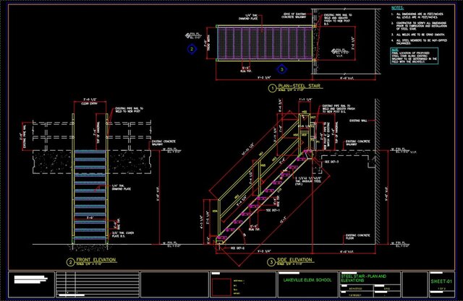The image size is (463, 301).
Task: Click the SEE DET-1 callout
Action: click(x=273, y=210)
